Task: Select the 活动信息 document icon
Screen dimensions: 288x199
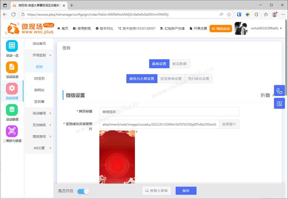Action: tap(12, 68)
